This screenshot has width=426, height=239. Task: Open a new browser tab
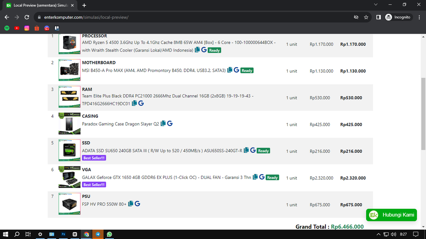tap(84, 5)
